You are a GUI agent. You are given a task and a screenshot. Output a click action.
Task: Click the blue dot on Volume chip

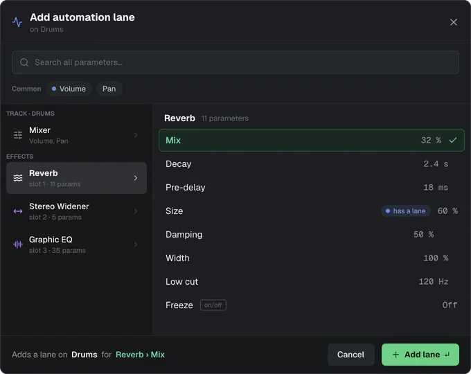pos(54,89)
